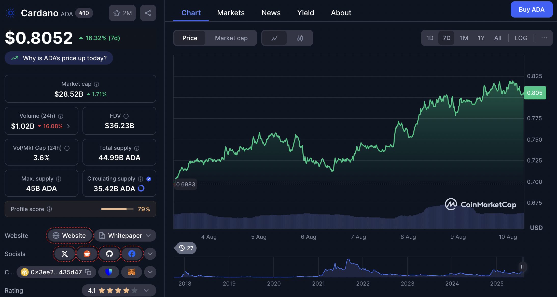557x297 pixels.
Task: Open the News tab
Action: 271,13
